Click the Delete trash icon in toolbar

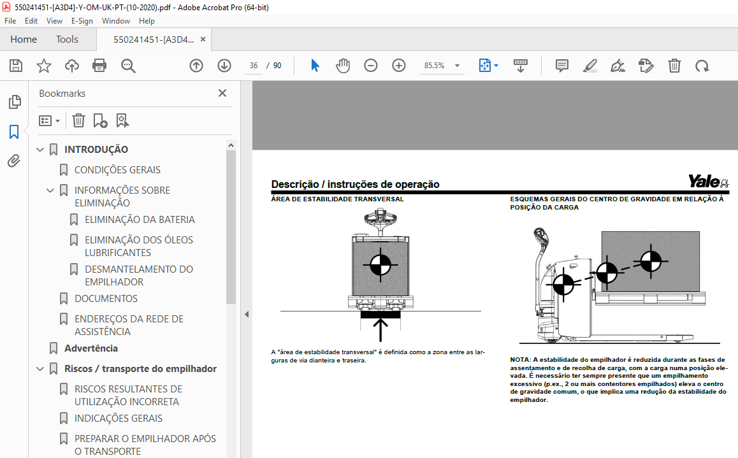[674, 66]
